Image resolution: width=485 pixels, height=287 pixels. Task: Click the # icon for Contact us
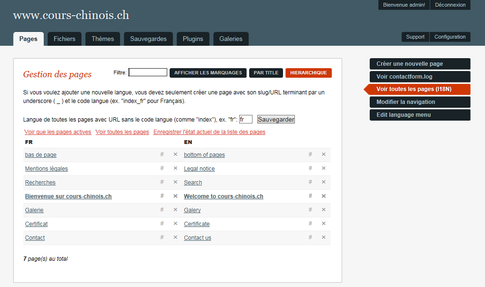(x=310, y=237)
